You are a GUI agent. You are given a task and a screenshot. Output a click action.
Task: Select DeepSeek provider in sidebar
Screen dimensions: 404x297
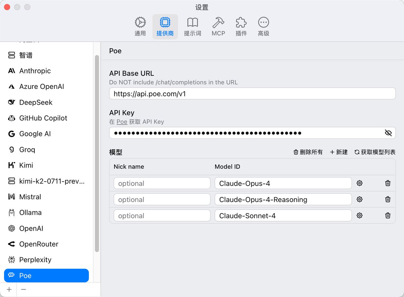pos(46,102)
